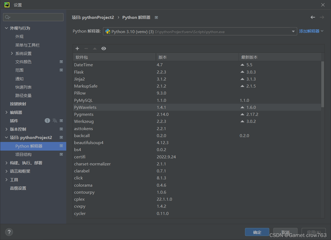The image size is (331, 240).
Task: Expand the 工具 section
Action: (6, 180)
